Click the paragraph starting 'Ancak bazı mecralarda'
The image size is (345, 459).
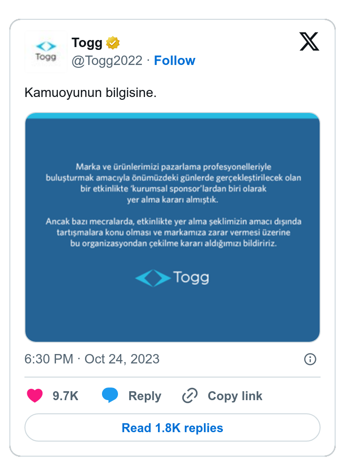173,233
